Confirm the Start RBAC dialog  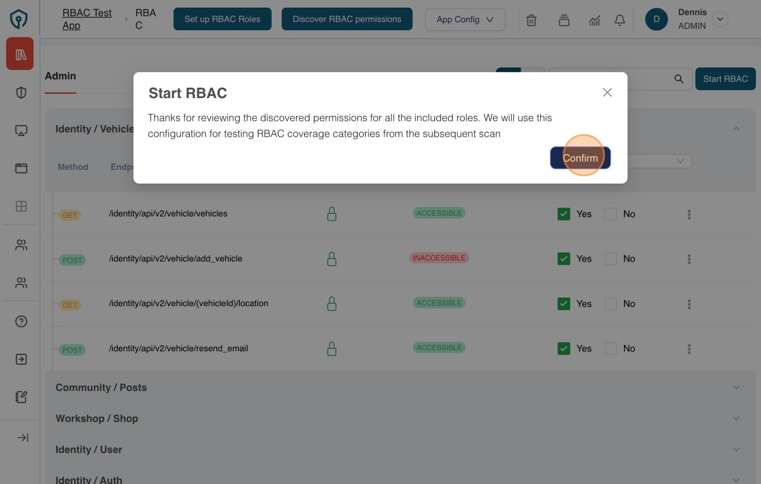[580, 158]
